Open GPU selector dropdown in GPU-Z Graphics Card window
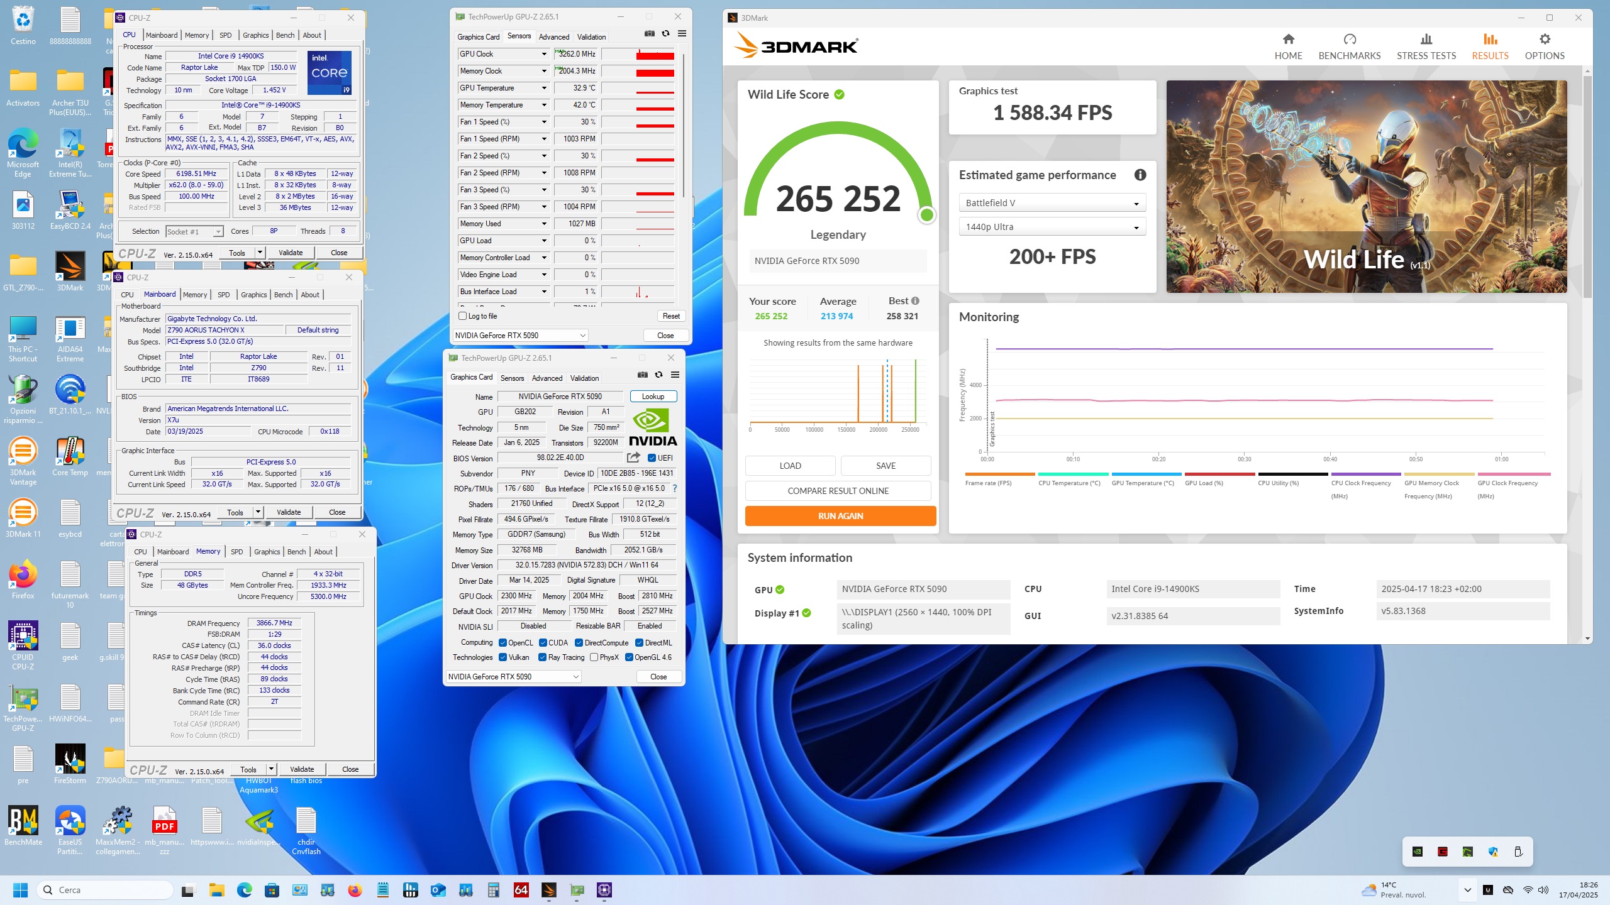Screen dimensions: 1610x905 tap(513, 677)
